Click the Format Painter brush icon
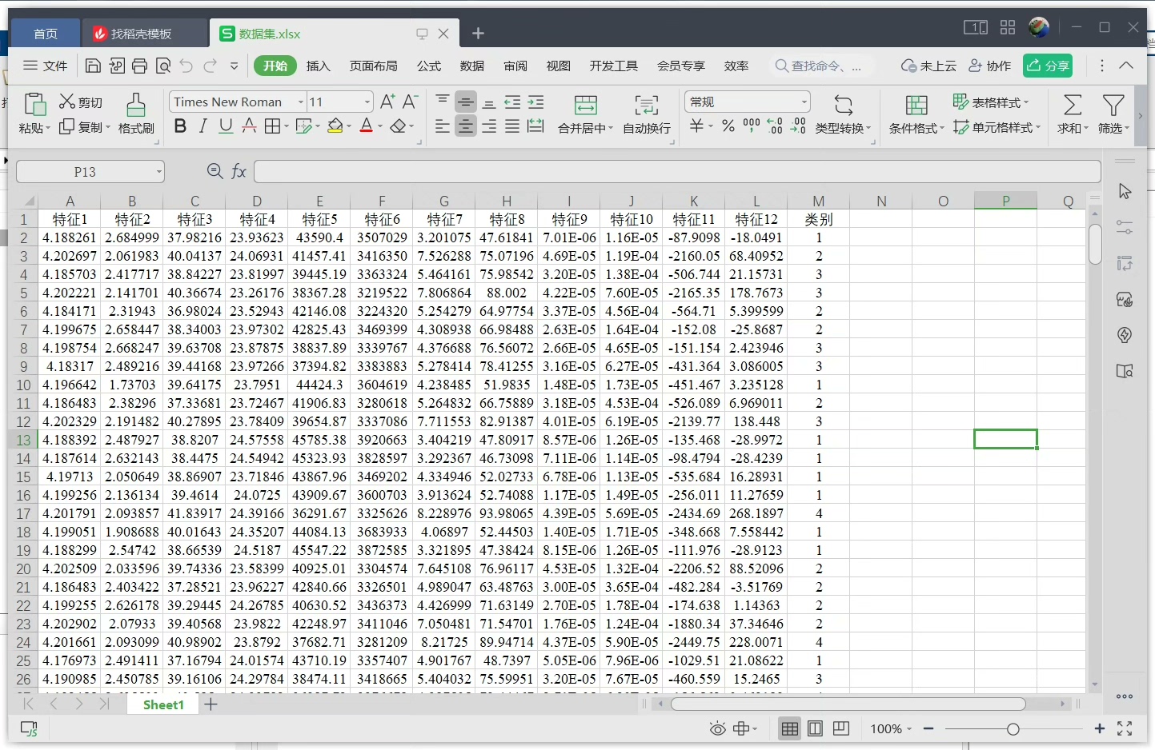The image size is (1155, 750). click(x=136, y=105)
